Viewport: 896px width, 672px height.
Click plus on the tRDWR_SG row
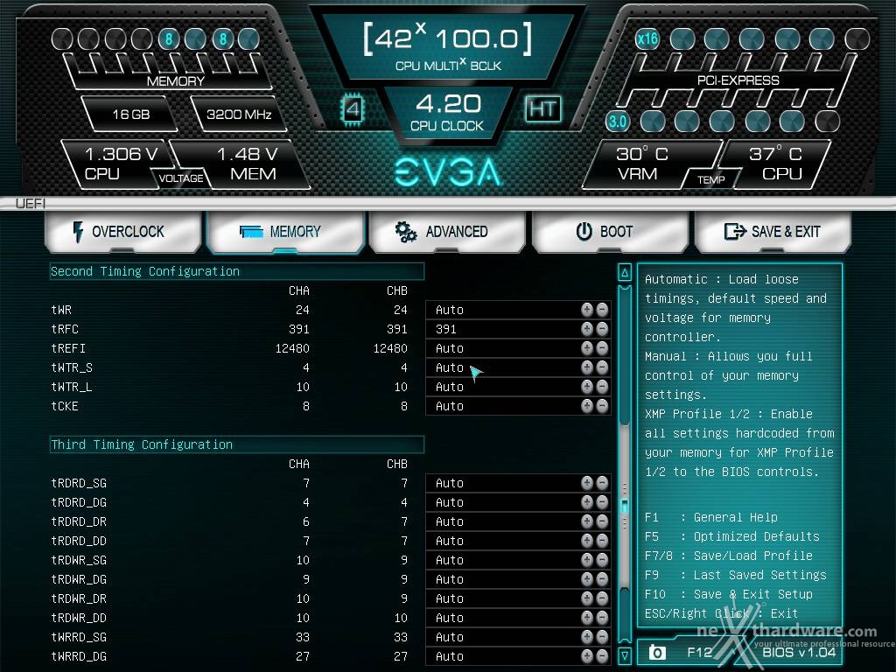click(587, 560)
